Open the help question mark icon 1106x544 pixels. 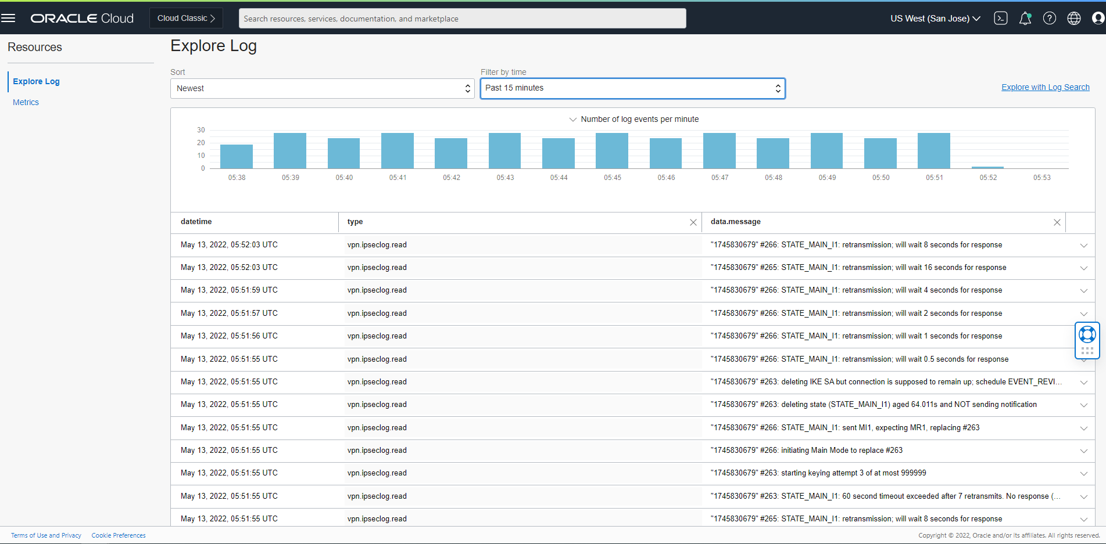point(1050,19)
